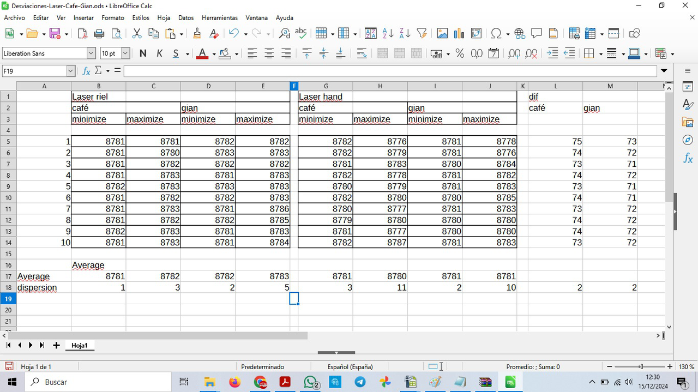The image size is (698, 392).
Task: Toggle italic formatting (K button)
Action: (160, 53)
